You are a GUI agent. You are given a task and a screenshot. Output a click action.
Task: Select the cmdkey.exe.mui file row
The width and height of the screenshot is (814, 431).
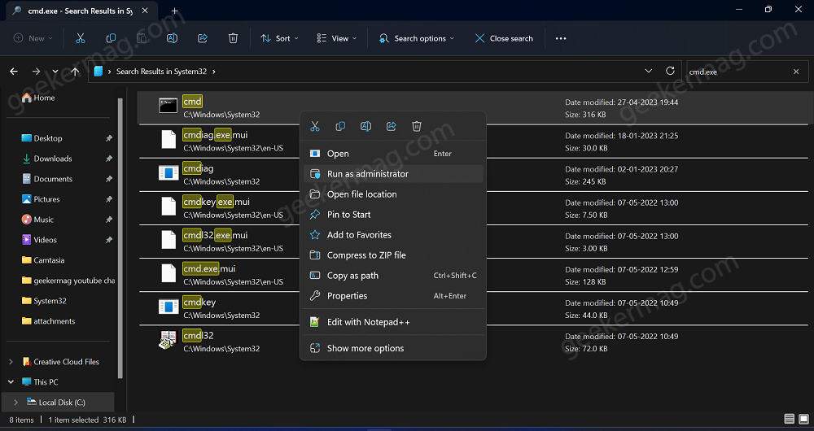coord(474,208)
